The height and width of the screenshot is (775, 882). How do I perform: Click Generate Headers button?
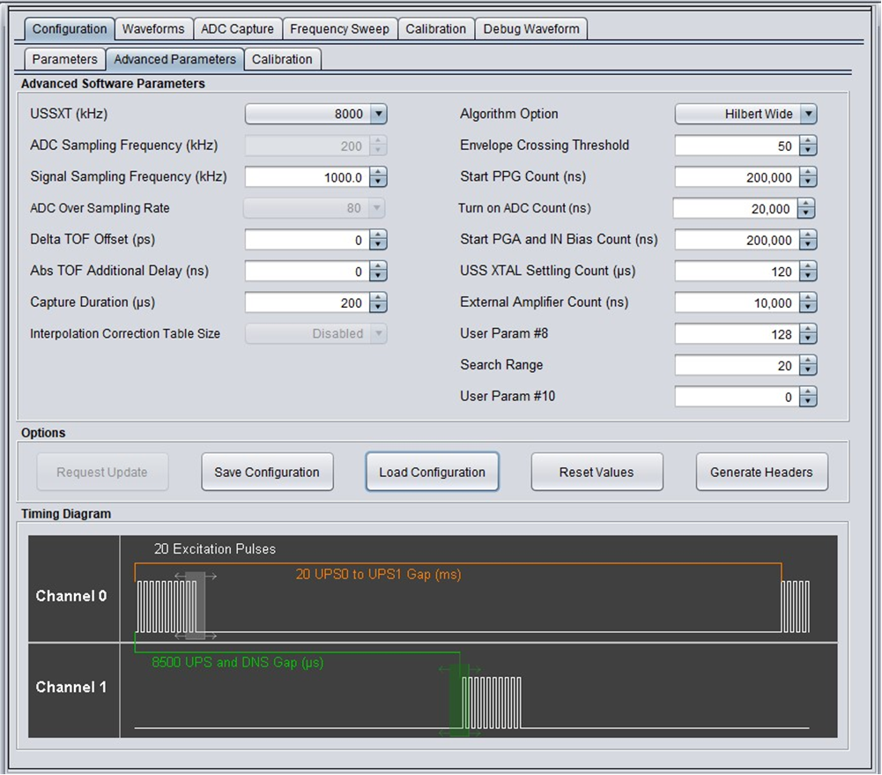[x=761, y=473]
